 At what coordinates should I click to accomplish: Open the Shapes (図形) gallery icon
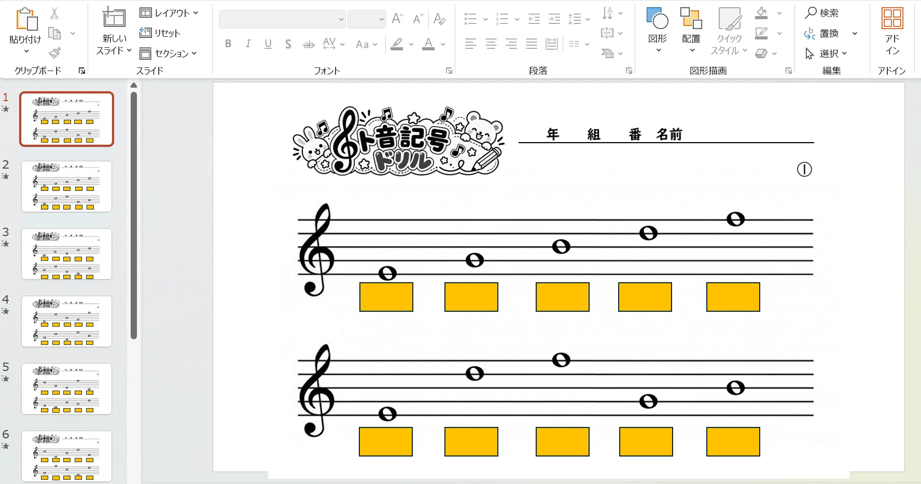[657, 19]
